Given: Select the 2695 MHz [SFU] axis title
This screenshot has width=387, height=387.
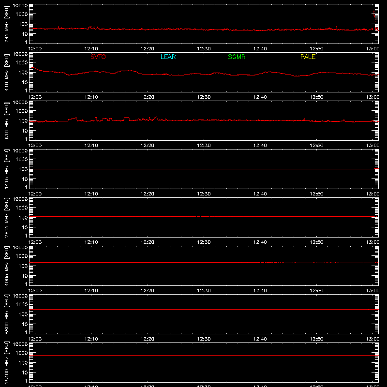Looking at the screenshot, I should pyautogui.click(x=6, y=217).
